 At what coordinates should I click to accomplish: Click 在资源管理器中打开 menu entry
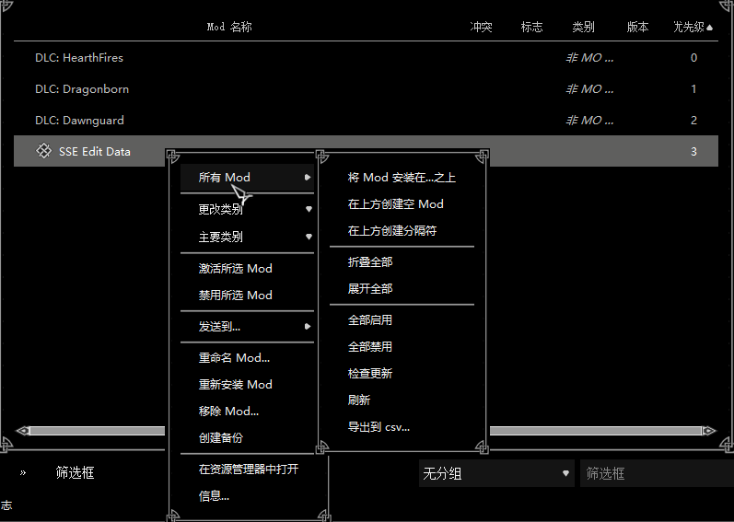click(x=247, y=470)
